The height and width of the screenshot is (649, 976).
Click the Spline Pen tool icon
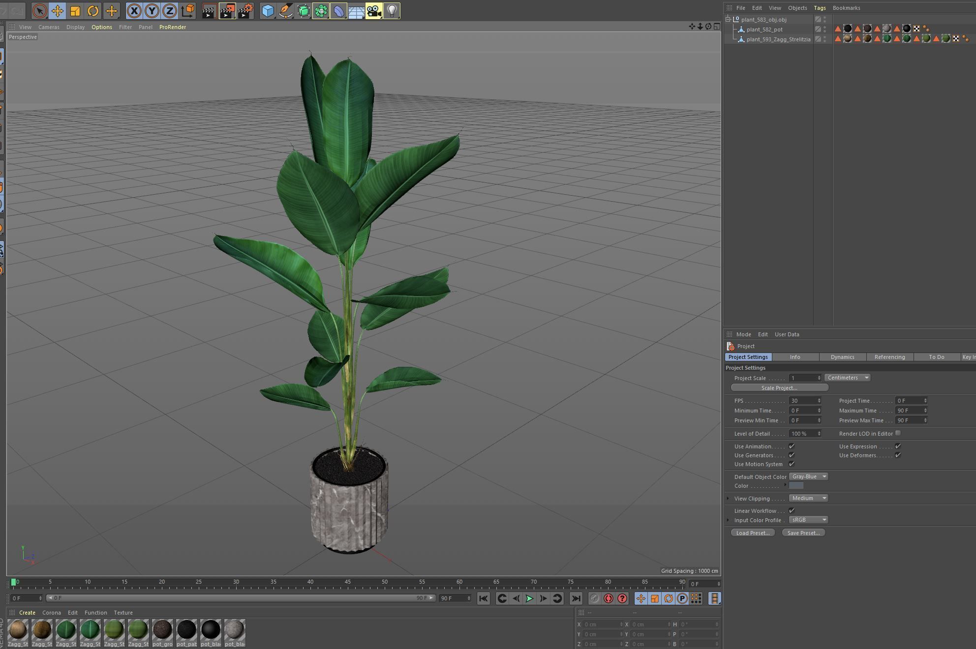(285, 11)
